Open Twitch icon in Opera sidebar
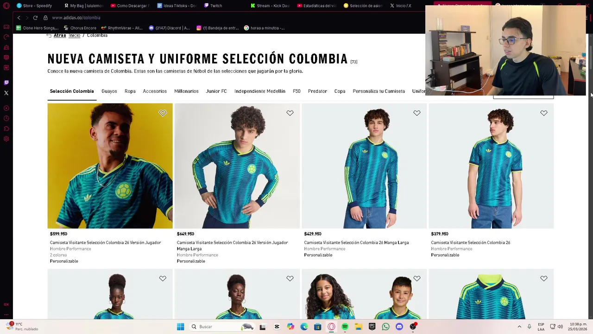This screenshot has height=334, width=593. coord(6,83)
